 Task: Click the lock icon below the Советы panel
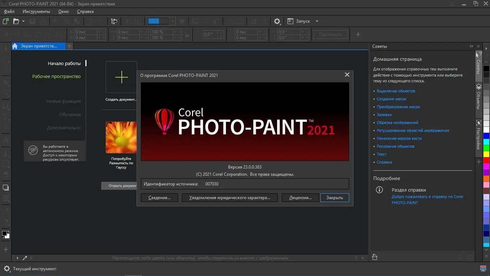[375, 257]
